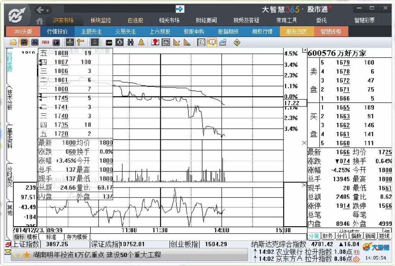Click the stock title 600576 万好万家
This screenshot has width=395, height=266.
tap(337, 53)
